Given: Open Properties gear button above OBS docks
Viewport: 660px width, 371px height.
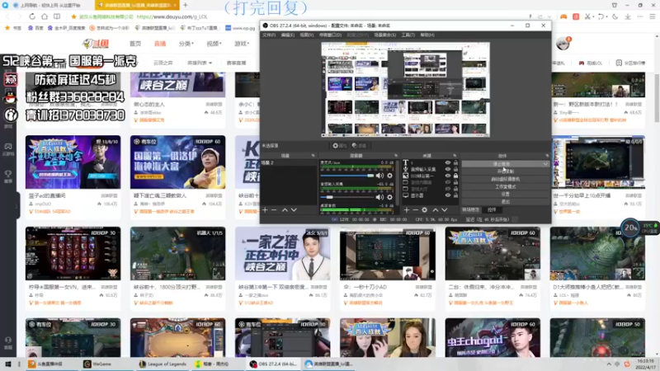Looking at the screenshot, I should (339, 146).
